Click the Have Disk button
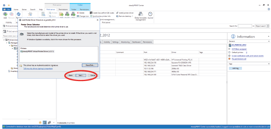 pyautogui.click(x=90, y=65)
